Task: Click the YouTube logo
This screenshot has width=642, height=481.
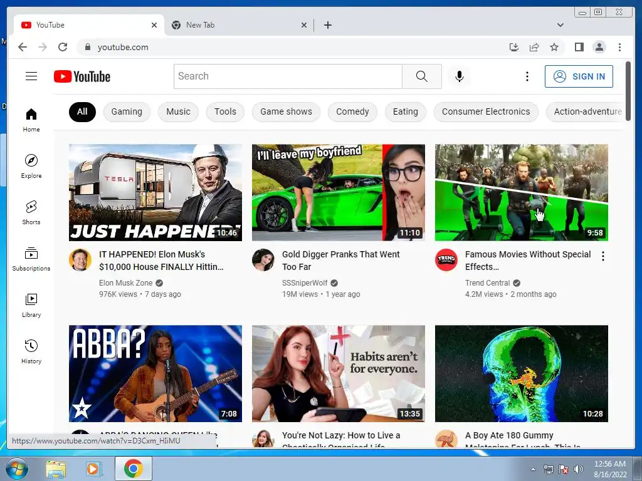Action: pyautogui.click(x=82, y=76)
